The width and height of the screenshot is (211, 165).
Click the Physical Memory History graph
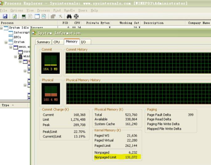[x=138, y=94]
